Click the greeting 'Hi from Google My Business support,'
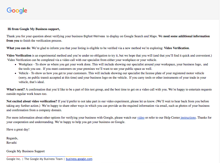 pyautogui.click(x=34, y=29)
